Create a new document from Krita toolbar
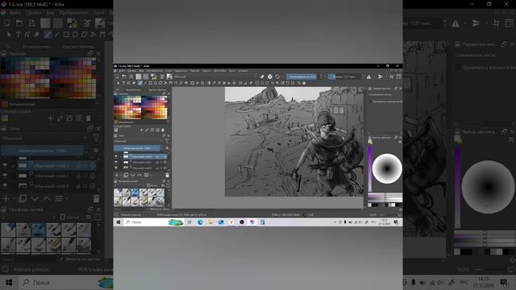 coord(117,77)
